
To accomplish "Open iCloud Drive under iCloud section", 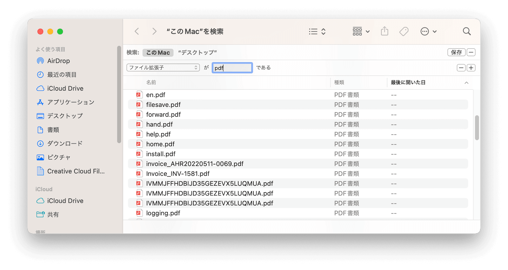I will coord(65,201).
